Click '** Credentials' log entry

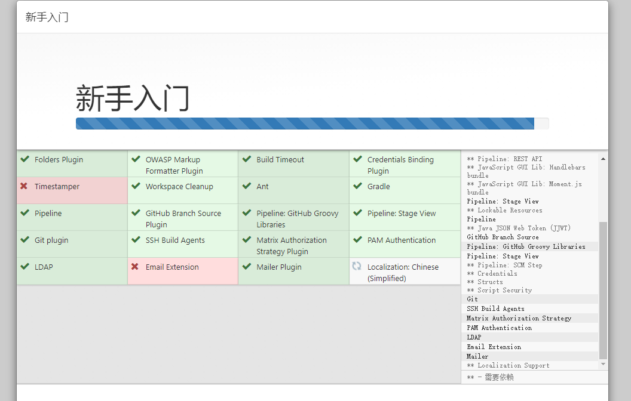492,273
